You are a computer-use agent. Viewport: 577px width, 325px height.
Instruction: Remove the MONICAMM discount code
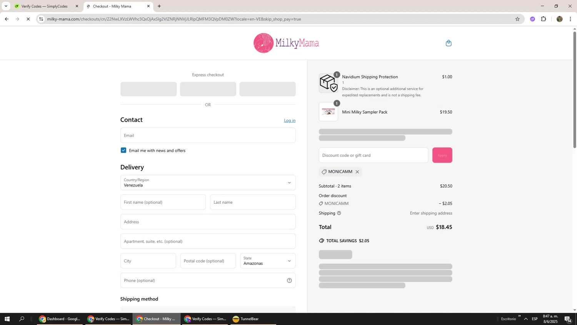(x=357, y=172)
